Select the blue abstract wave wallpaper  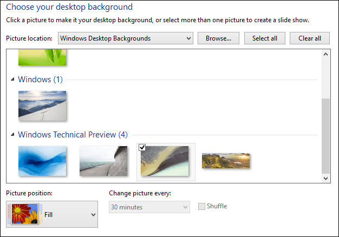click(42, 161)
